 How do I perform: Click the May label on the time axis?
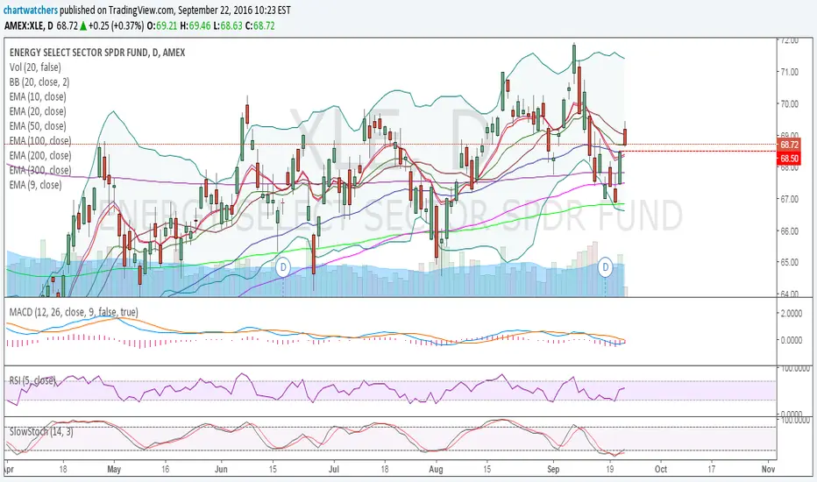tap(114, 469)
